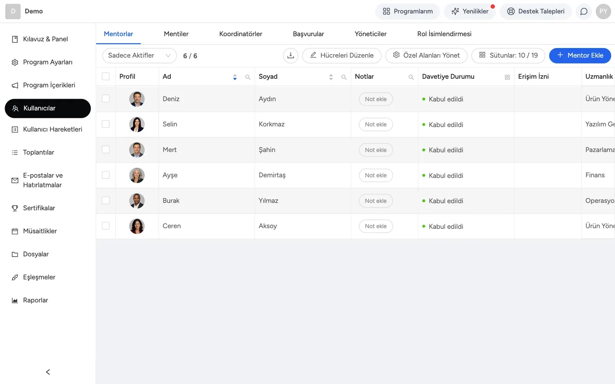Search in the Ad column
615x384 pixels.
tap(248, 77)
